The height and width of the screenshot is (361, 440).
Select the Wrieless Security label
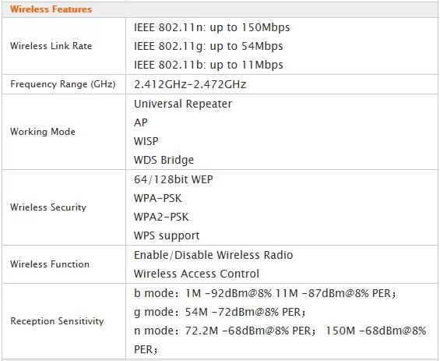48,207
